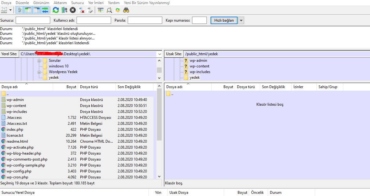
Task: Click the wp-config.php file icon
Action: [x=3, y=171]
